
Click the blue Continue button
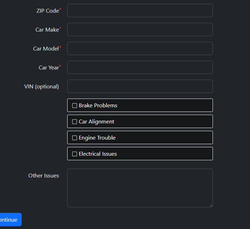pos(9,220)
